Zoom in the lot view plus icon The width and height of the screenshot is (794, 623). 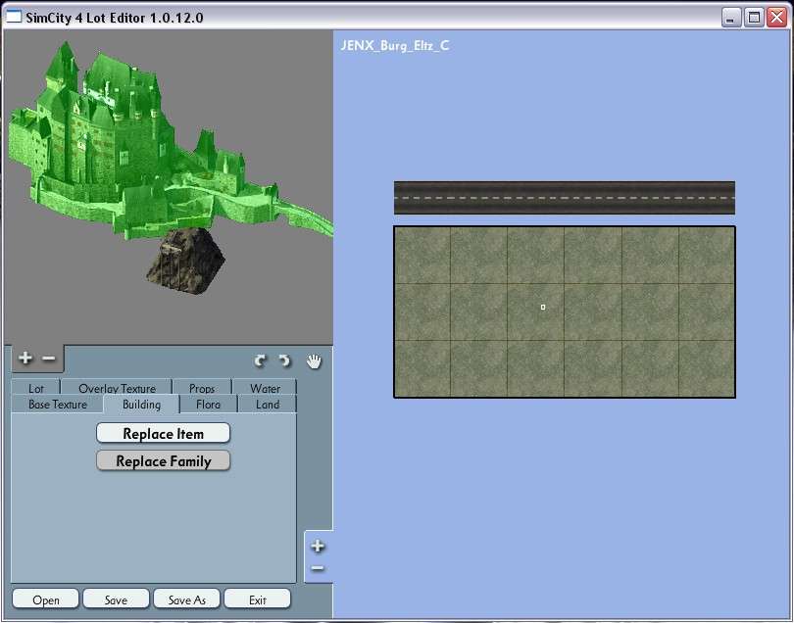(318, 546)
